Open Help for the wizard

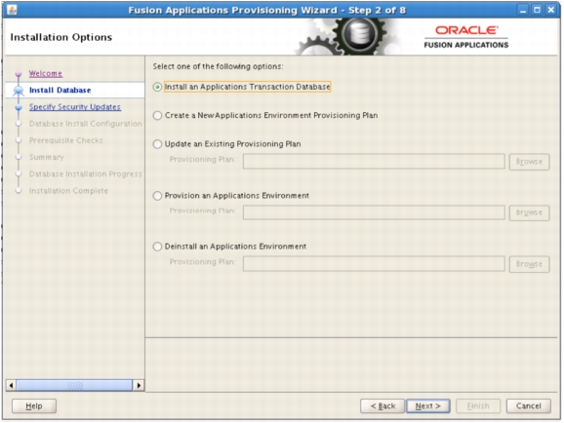(34, 406)
